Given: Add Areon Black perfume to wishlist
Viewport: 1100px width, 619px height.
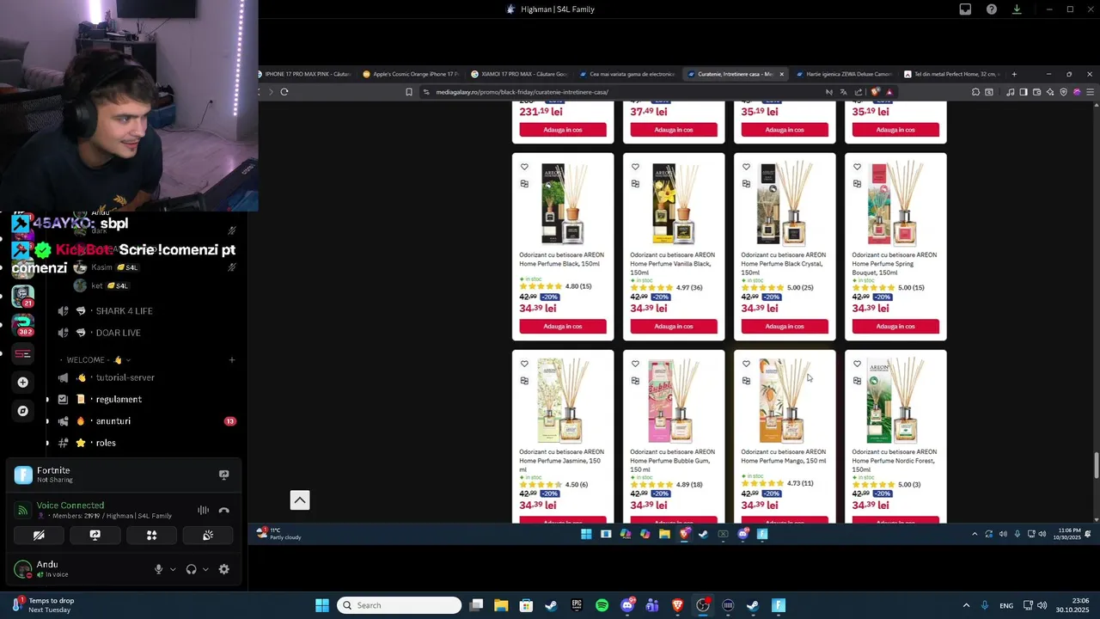Looking at the screenshot, I should click(524, 167).
